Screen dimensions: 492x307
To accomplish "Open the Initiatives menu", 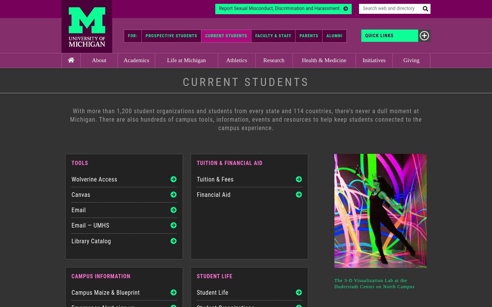I will (374, 60).
